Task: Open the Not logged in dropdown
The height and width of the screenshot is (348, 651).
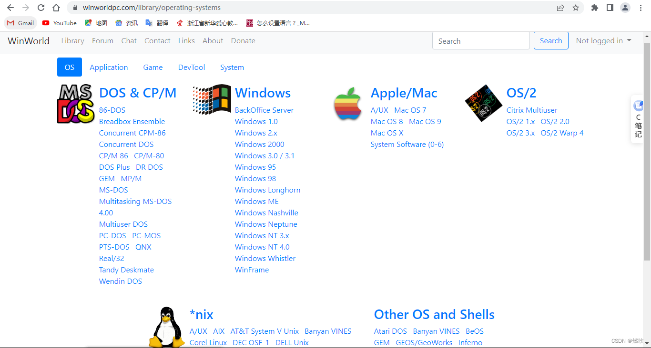Action: [x=603, y=40]
